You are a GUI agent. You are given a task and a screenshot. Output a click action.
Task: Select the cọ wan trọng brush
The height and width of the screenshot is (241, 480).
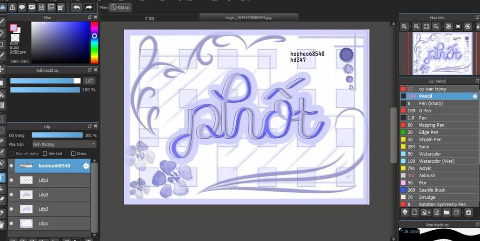[439, 89]
